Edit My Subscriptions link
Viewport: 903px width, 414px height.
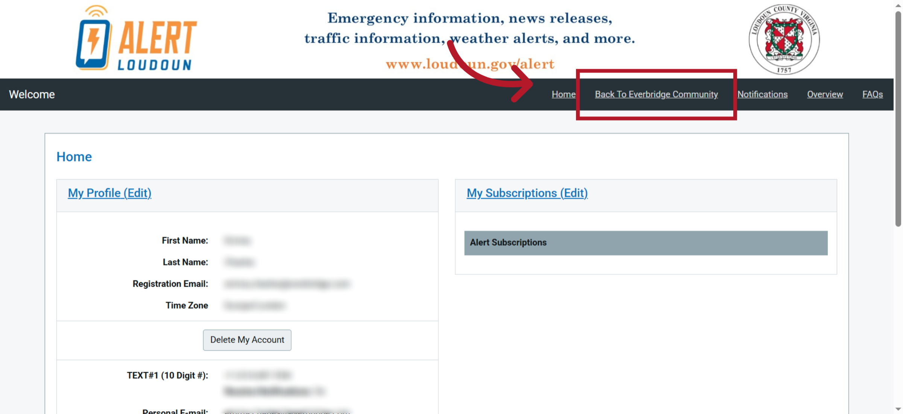pyautogui.click(x=527, y=193)
